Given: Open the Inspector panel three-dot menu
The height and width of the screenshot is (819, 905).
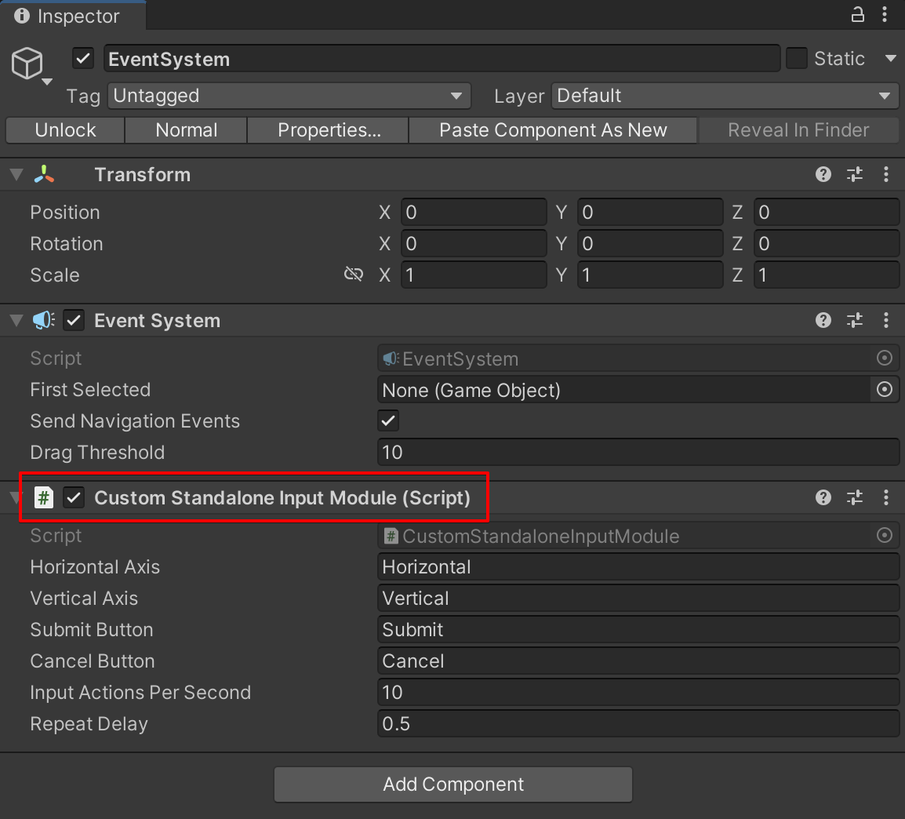Looking at the screenshot, I should click(886, 15).
